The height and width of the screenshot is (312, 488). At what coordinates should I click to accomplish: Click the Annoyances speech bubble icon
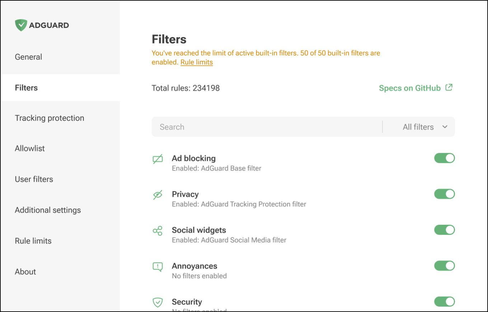click(x=158, y=267)
